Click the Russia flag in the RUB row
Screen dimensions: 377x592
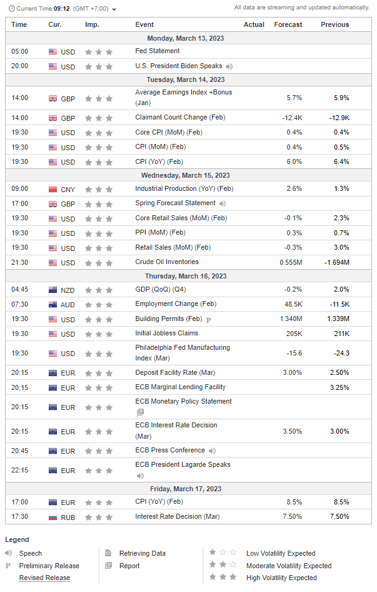coord(53,517)
